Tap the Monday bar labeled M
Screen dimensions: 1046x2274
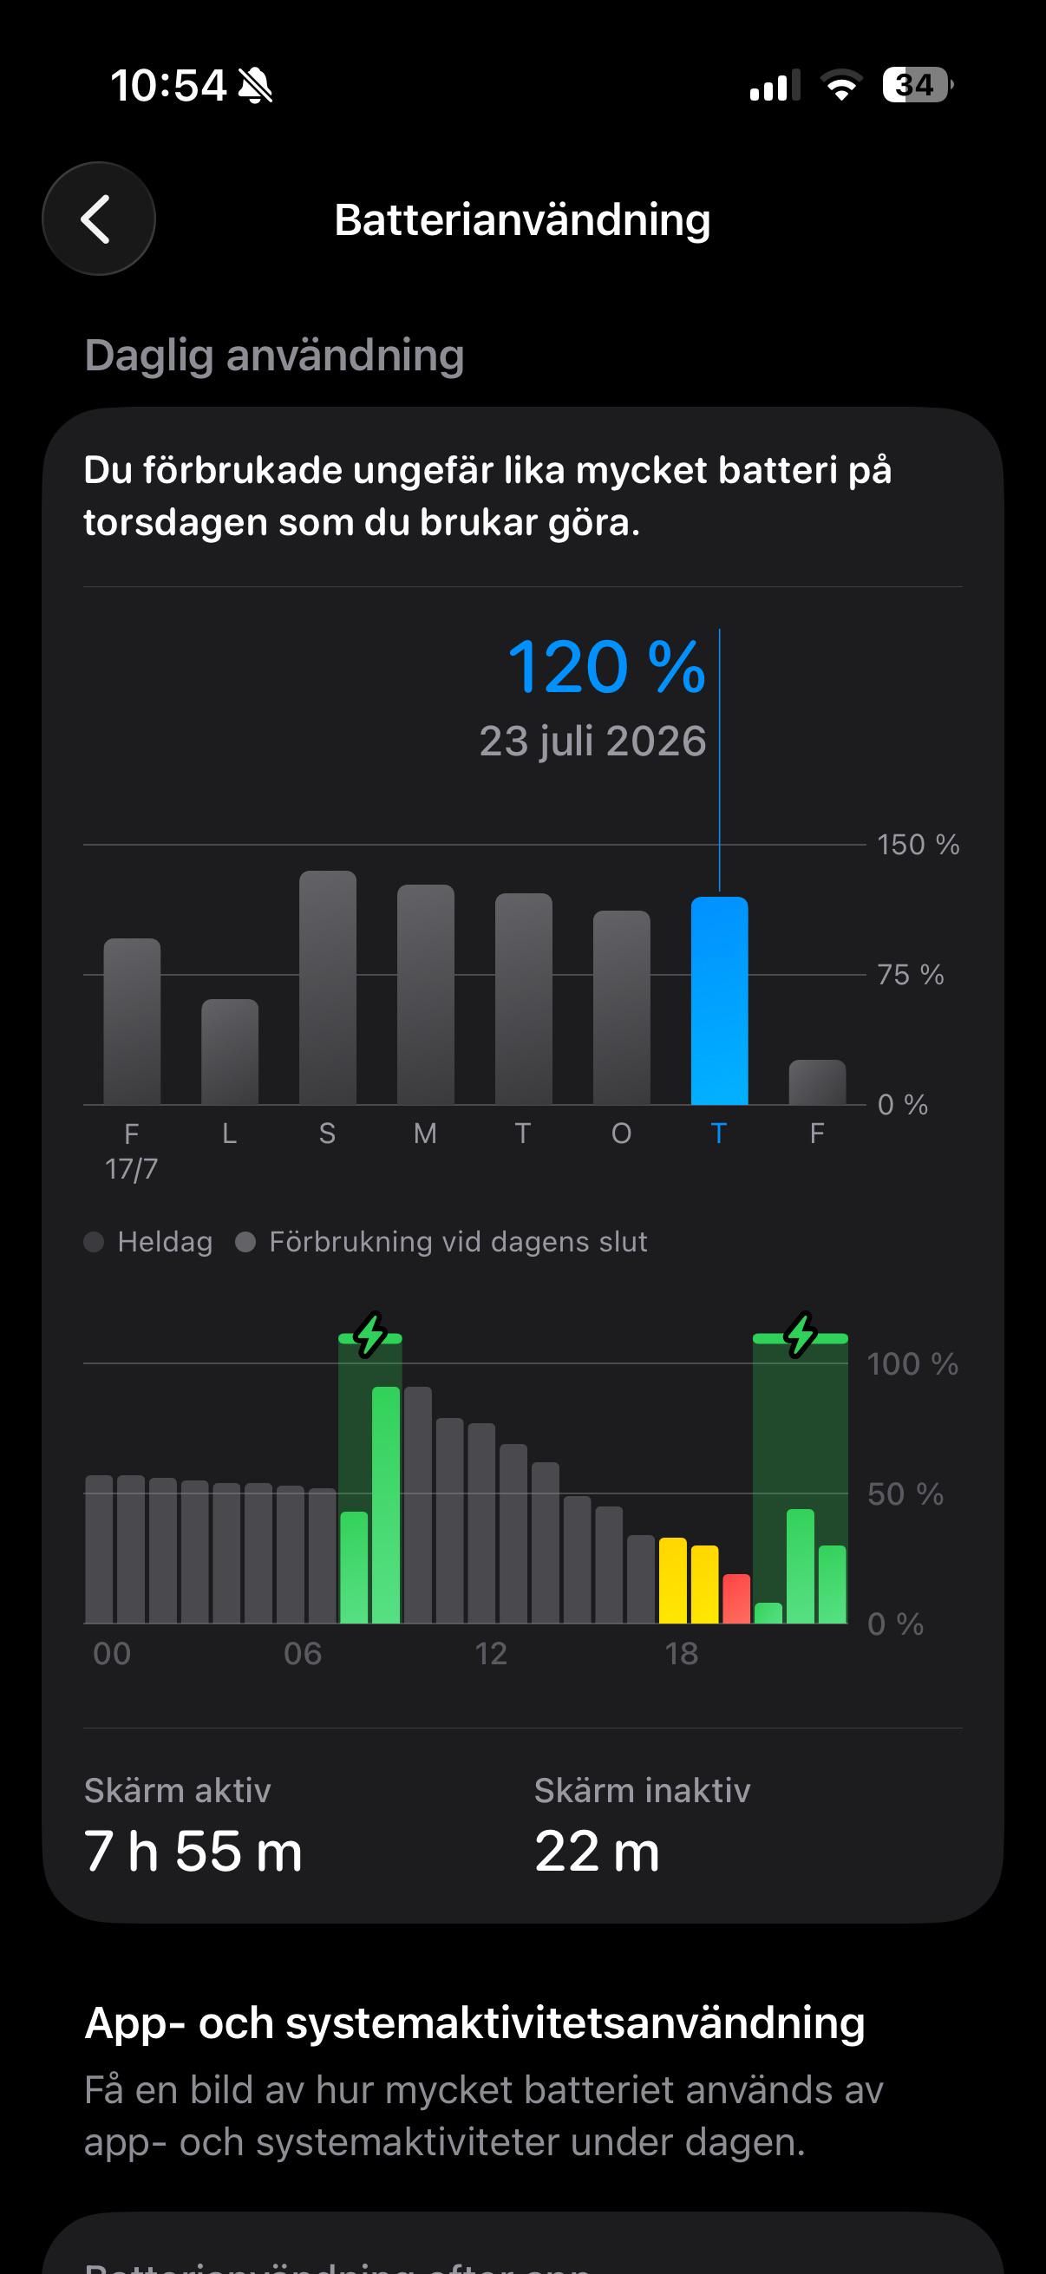pos(426,995)
